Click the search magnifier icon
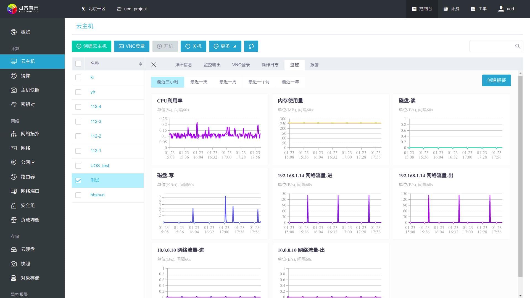This screenshot has height=298, width=530. coord(518,46)
